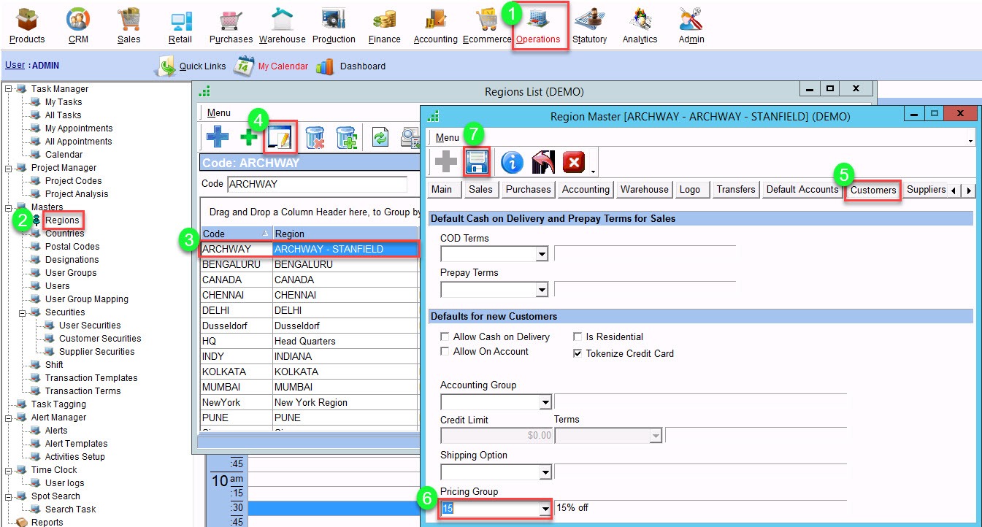Click the blue Info icon in Region Master
982x527 pixels.
pyautogui.click(x=512, y=162)
